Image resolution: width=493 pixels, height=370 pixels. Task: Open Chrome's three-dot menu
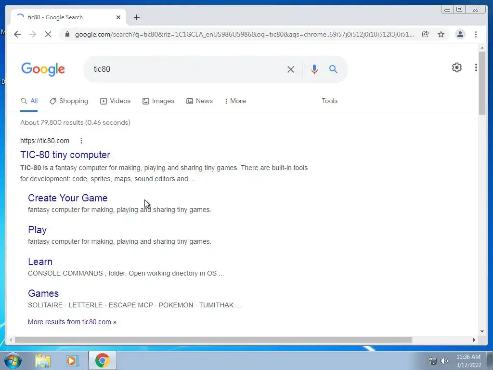[476, 34]
